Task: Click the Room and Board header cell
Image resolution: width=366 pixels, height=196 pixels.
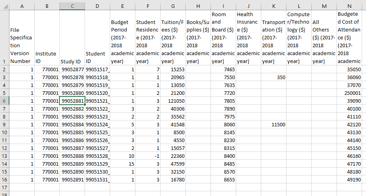Action: [x=223, y=38]
